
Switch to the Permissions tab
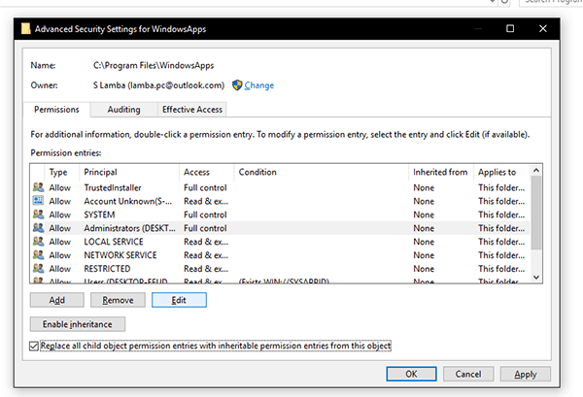[x=56, y=110]
